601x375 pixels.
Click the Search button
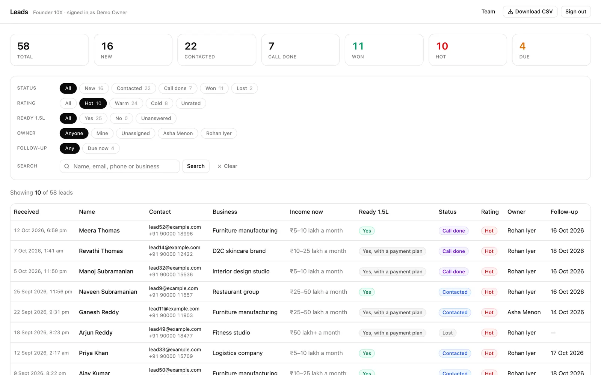[x=196, y=166]
